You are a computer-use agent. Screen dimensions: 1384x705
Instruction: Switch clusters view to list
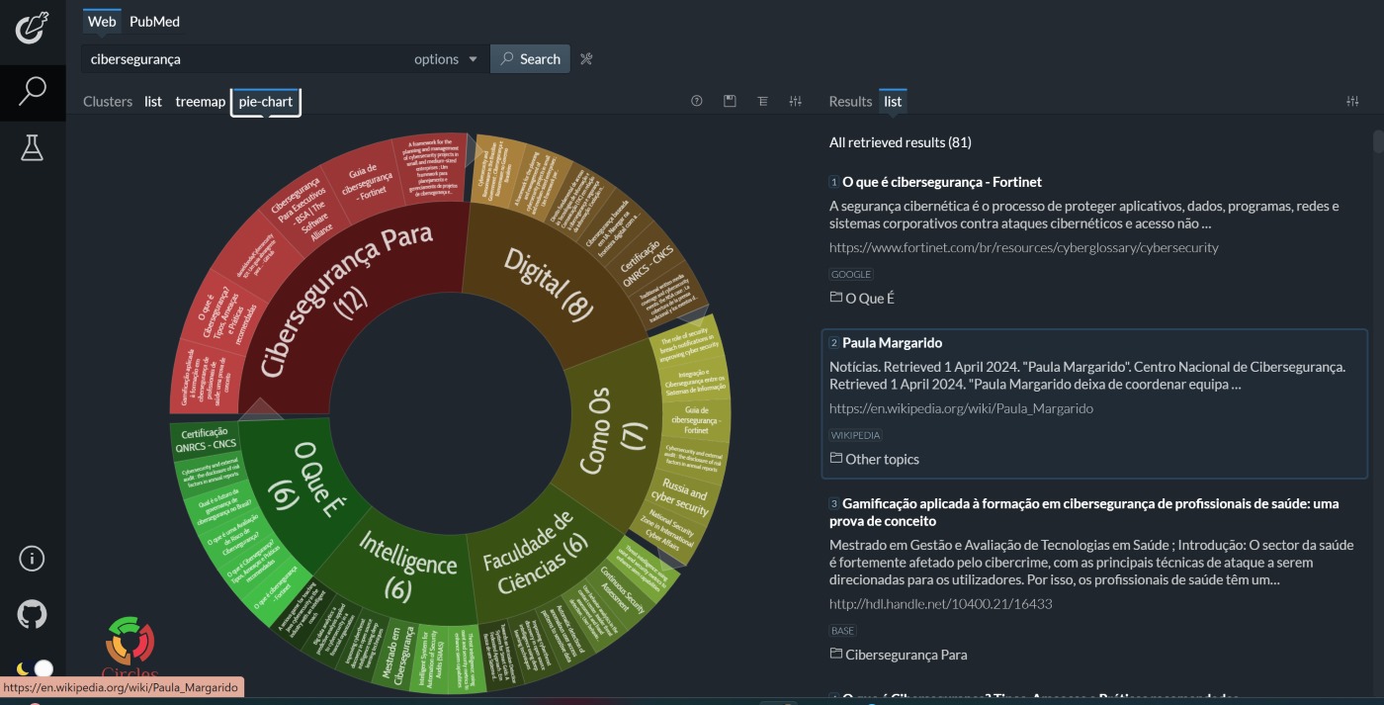click(153, 101)
